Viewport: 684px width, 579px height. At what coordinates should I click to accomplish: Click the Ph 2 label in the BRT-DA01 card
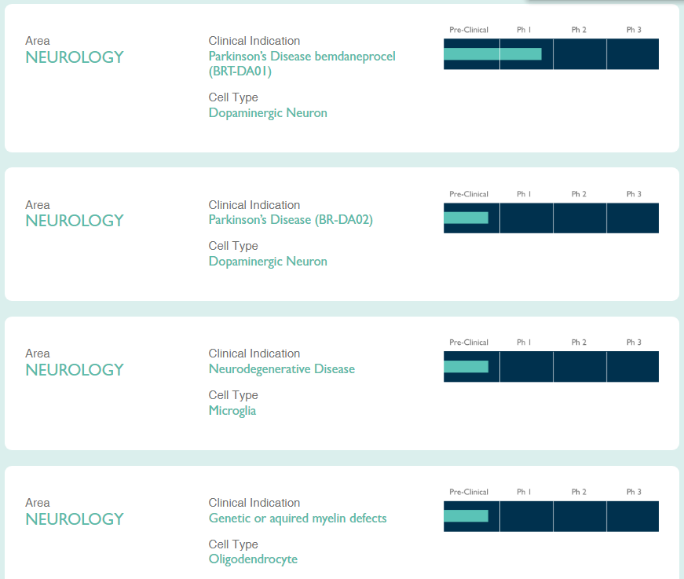coord(579,30)
